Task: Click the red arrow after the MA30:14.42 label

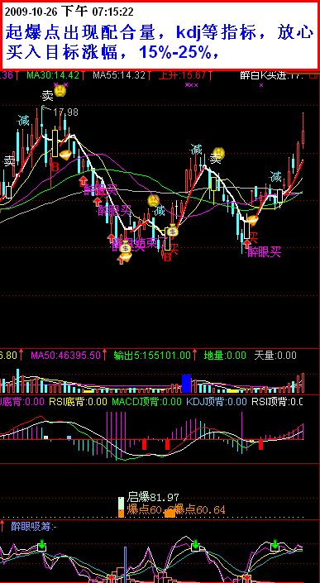Action: [x=84, y=75]
